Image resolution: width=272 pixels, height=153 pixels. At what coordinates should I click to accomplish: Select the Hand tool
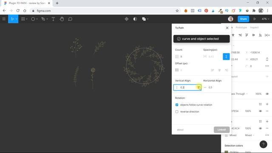(62, 19)
